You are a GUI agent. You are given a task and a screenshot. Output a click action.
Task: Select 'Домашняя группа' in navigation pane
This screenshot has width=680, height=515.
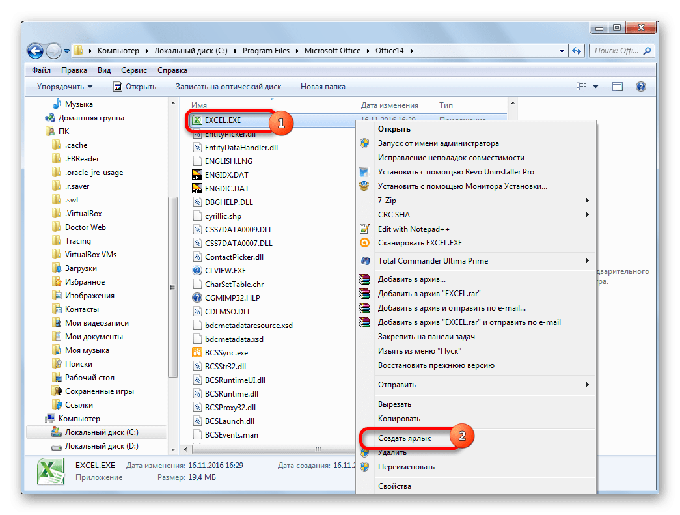91,118
